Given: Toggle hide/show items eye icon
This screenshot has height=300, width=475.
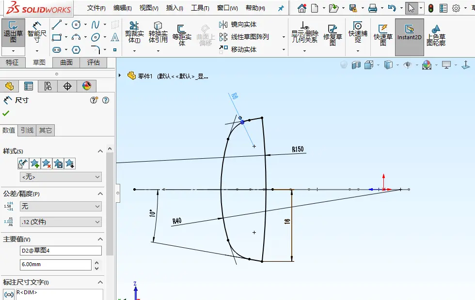Looking at the screenshot, I should (x=408, y=65).
